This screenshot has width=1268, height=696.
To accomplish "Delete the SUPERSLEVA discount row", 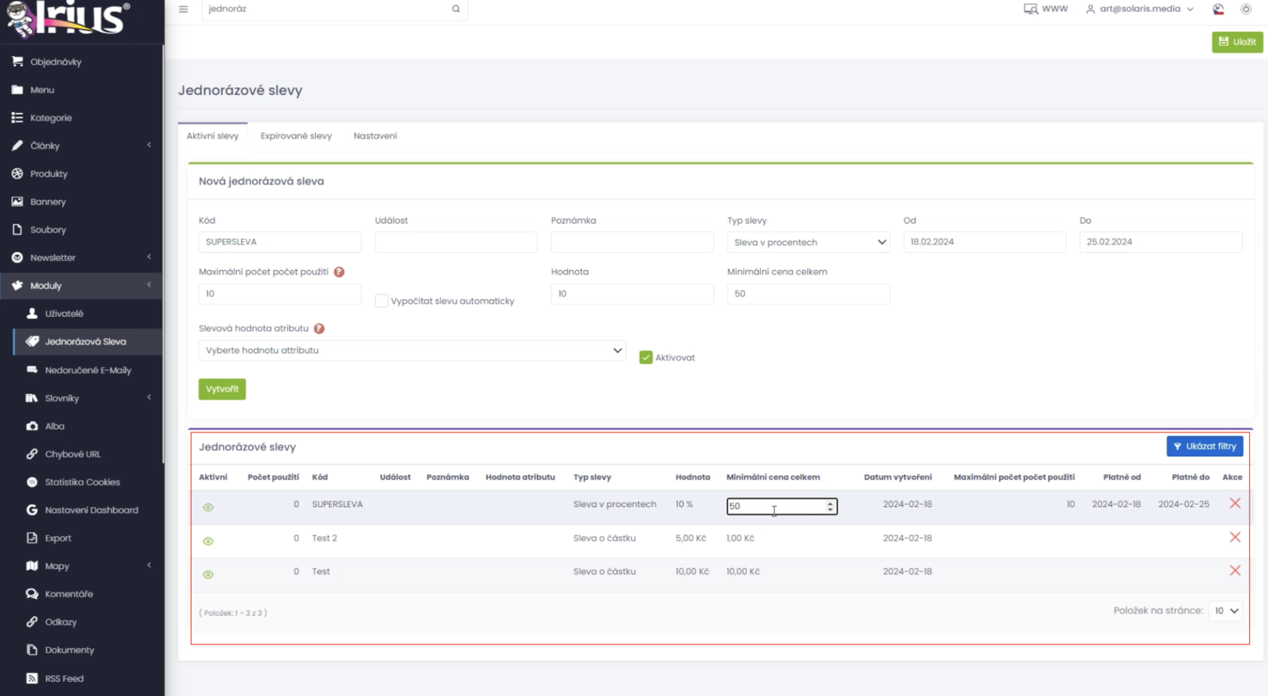I will click(x=1235, y=503).
